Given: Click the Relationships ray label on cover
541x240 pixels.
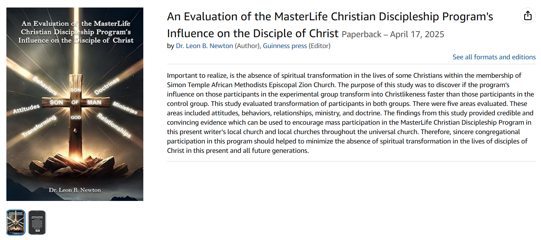Looking at the screenshot, I should click(x=114, y=125).
